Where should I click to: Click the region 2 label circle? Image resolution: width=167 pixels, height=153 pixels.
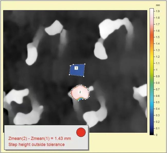(x=80, y=92)
